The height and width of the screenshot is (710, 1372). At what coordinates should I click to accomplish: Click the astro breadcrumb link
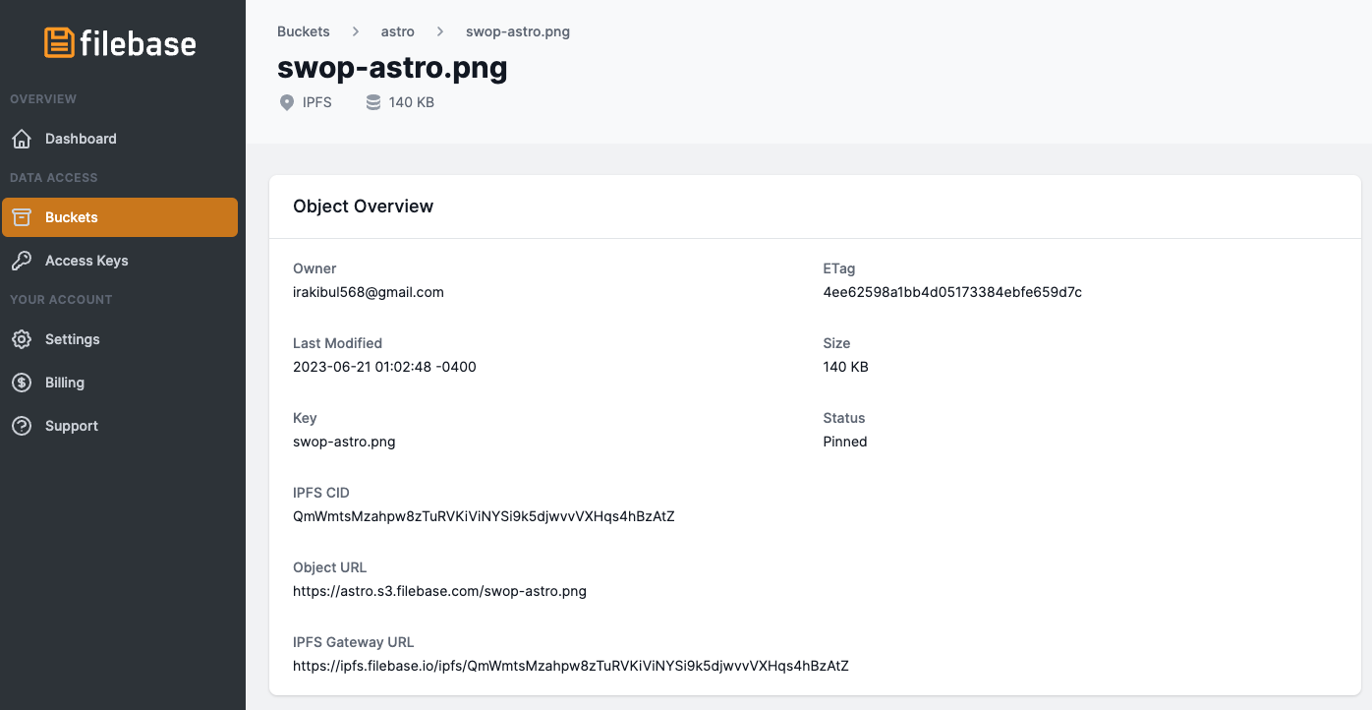398,31
